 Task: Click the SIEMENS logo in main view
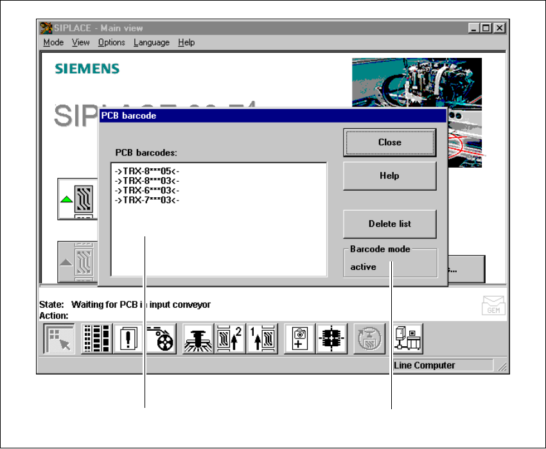87,69
